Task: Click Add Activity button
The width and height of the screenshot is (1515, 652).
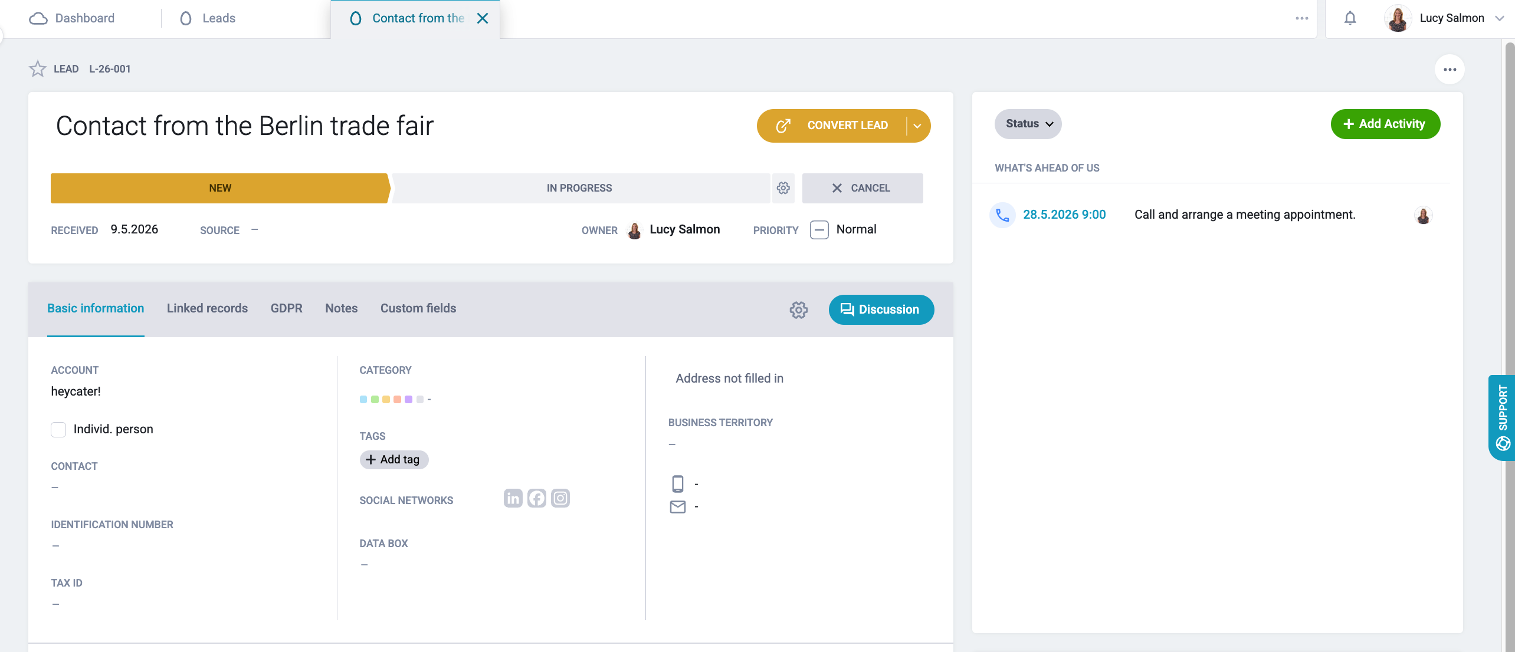Action: pyautogui.click(x=1385, y=124)
